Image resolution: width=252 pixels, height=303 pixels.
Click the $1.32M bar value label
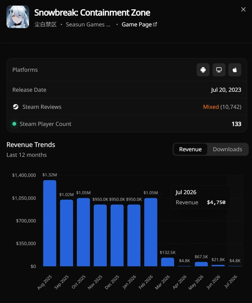pos(49,175)
